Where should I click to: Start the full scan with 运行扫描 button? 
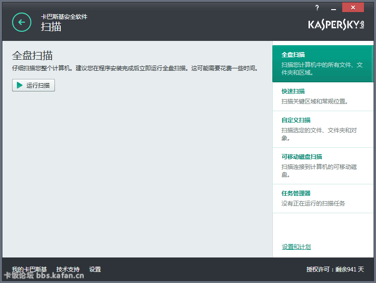tap(33, 85)
